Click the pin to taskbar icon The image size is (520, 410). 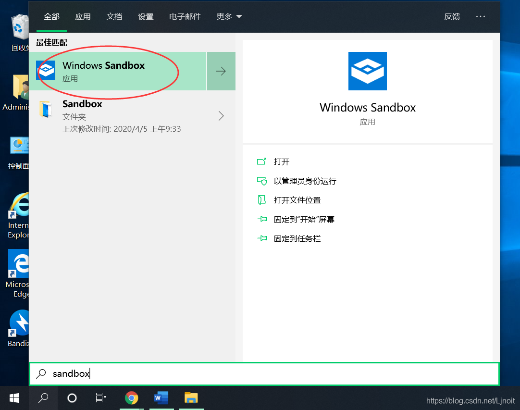point(262,238)
